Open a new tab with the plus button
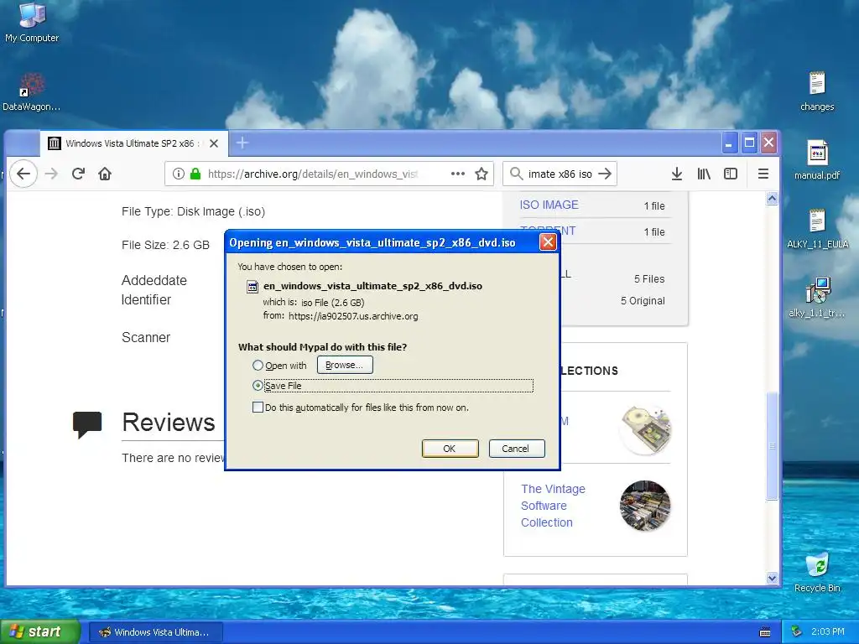The image size is (859, 644). 242,143
